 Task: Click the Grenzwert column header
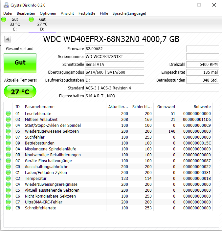click(x=165, y=107)
